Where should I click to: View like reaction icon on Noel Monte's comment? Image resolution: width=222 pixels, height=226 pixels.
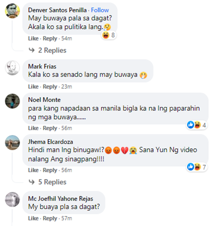[191, 125]
